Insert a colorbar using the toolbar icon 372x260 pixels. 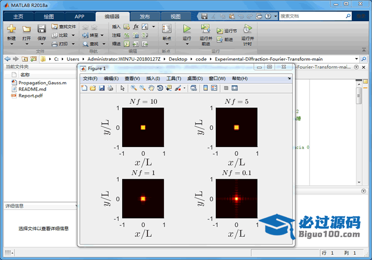tap(206, 88)
